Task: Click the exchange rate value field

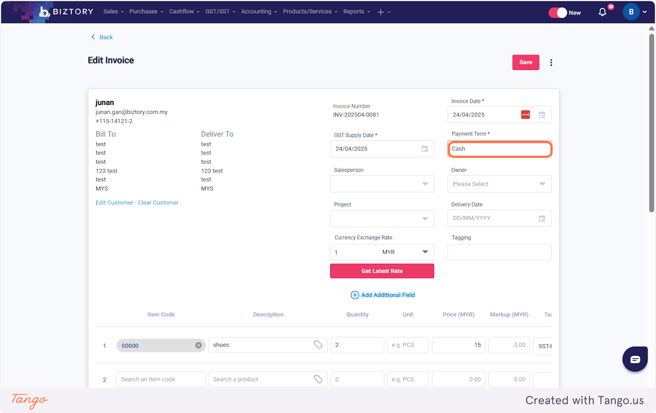Action: [355, 252]
